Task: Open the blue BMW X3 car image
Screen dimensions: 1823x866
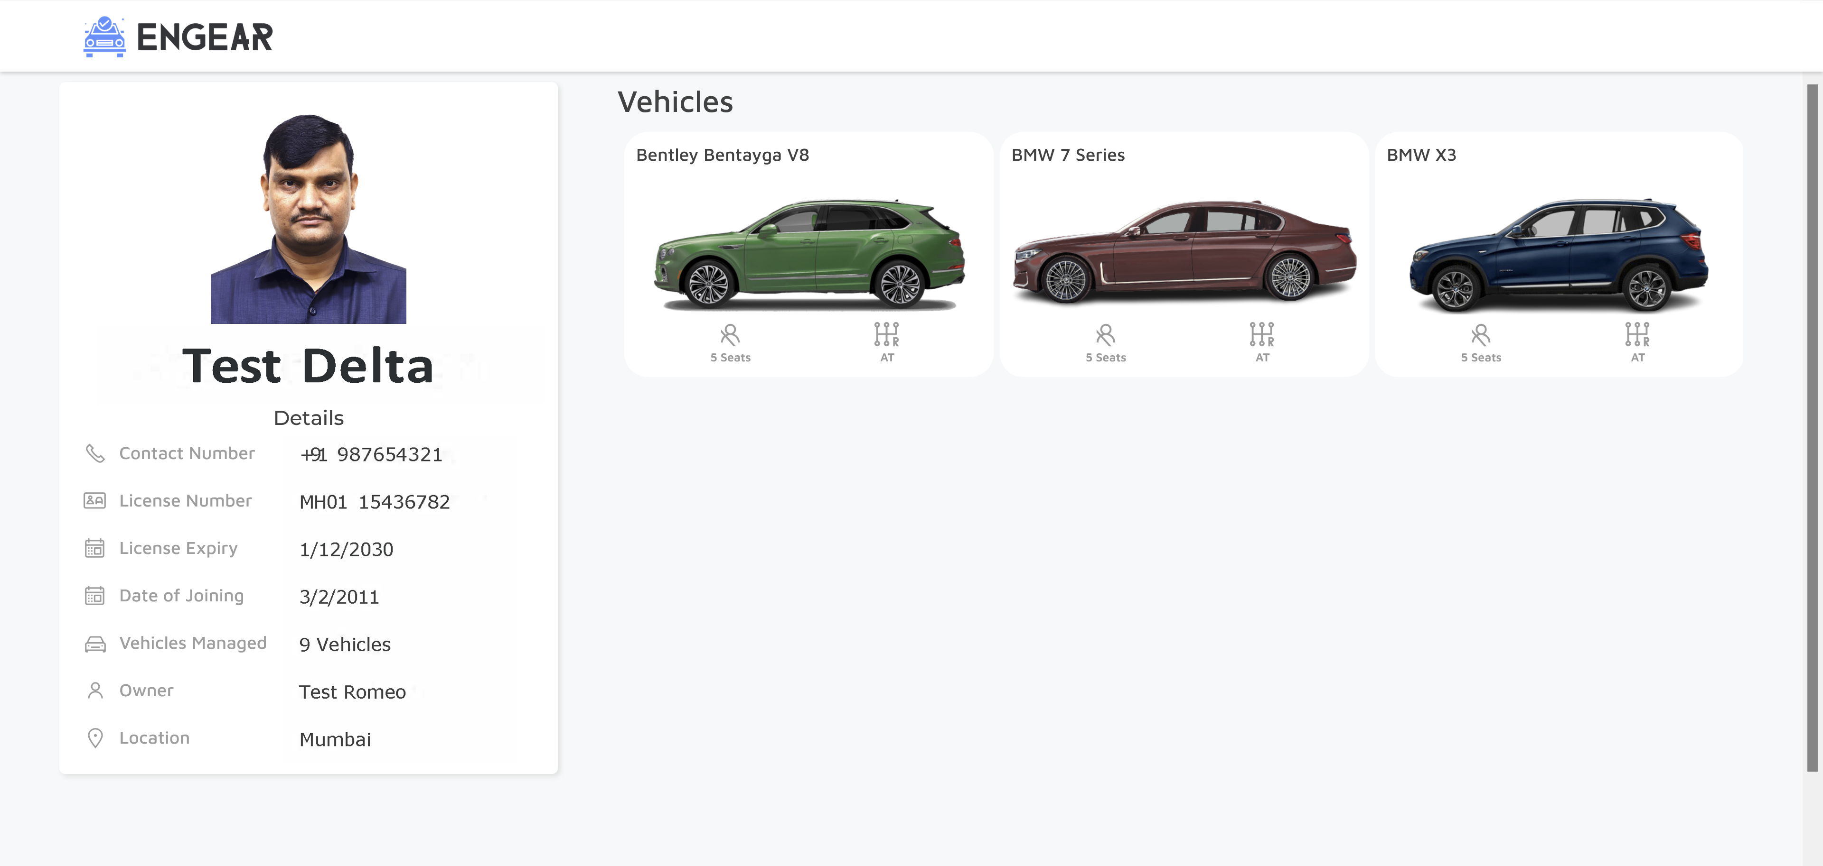Action: coord(1559,255)
